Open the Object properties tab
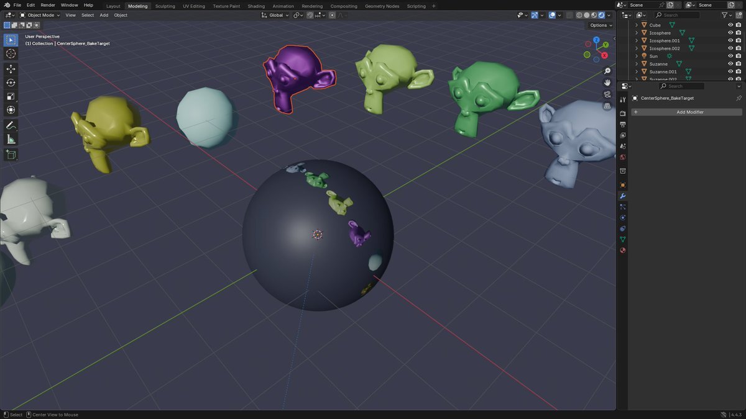The height and width of the screenshot is (419, 746). pyautogui.click(x=623, y=185)
